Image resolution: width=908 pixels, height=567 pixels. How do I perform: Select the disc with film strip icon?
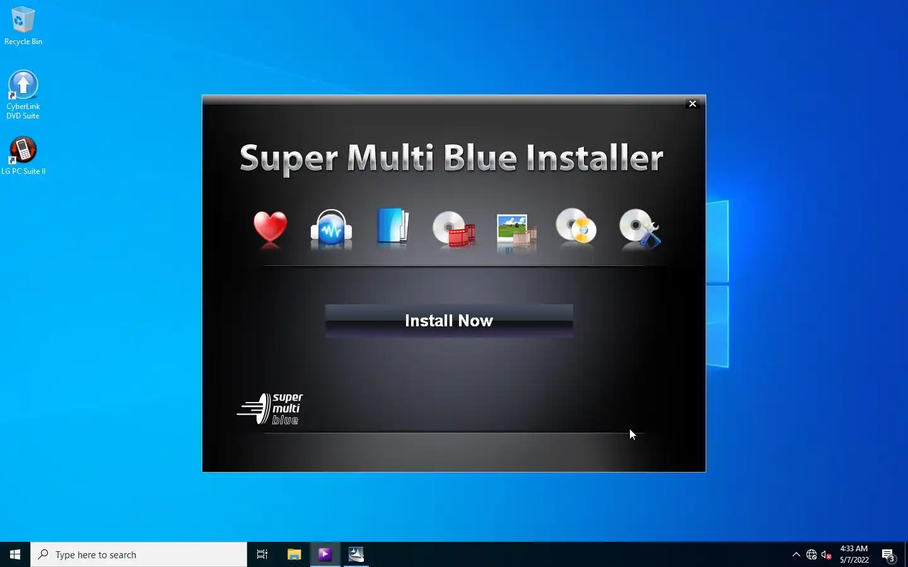[x=453, y=228]
